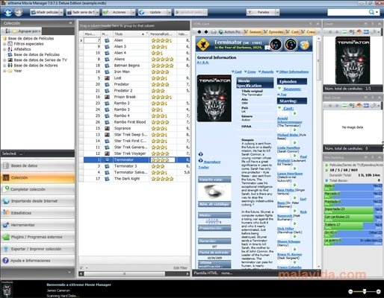Click the Exportar / Imprimir colección icon
This screenshot has width=384, height=298.
click(x=6, y=249)
